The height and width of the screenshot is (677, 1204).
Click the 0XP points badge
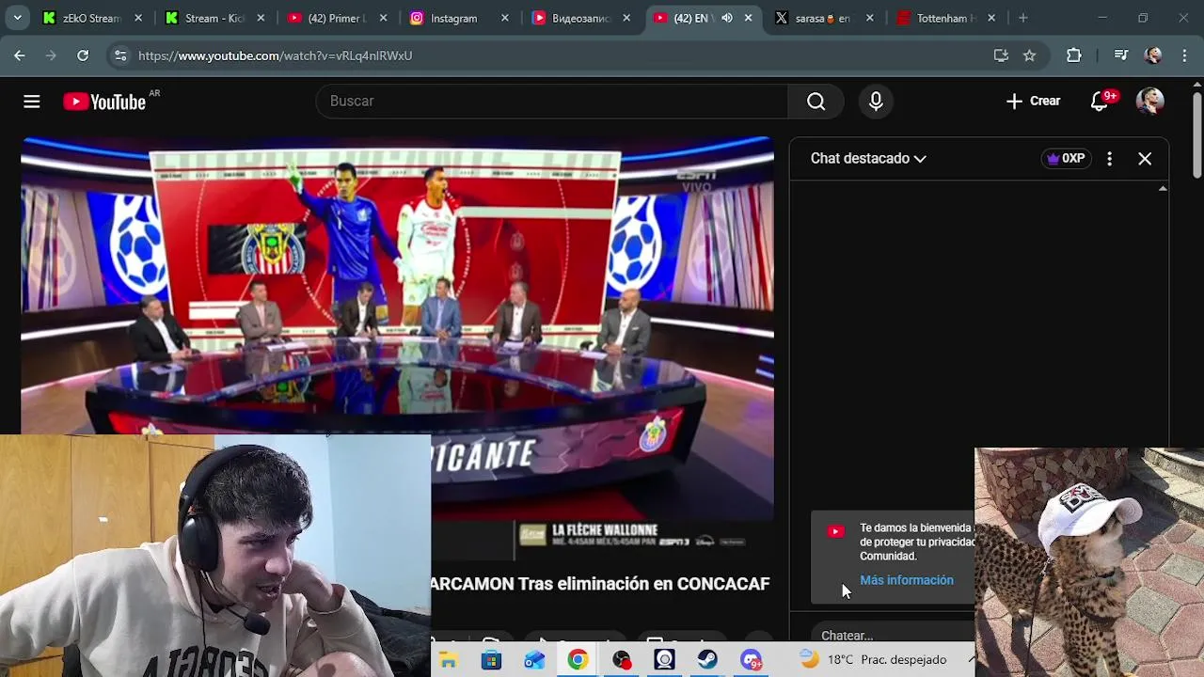pyautogui.click(x=1067, y=159)
